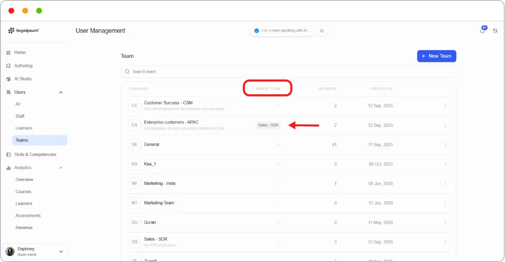Viewport: 505px width, 262px height.
Task: Open the Home menu item
Action: 20,52
